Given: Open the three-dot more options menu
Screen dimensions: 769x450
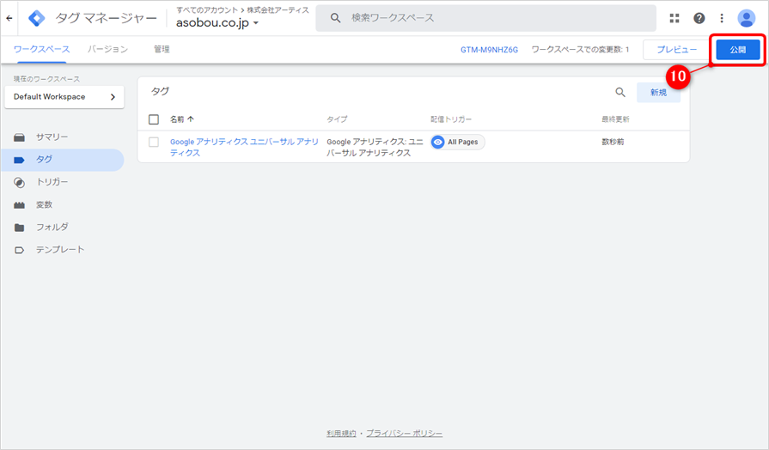Looking at the screenshot, I should 722,18.
